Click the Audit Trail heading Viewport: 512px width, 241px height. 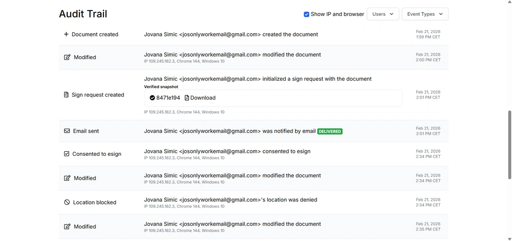(x=83, y=14)
